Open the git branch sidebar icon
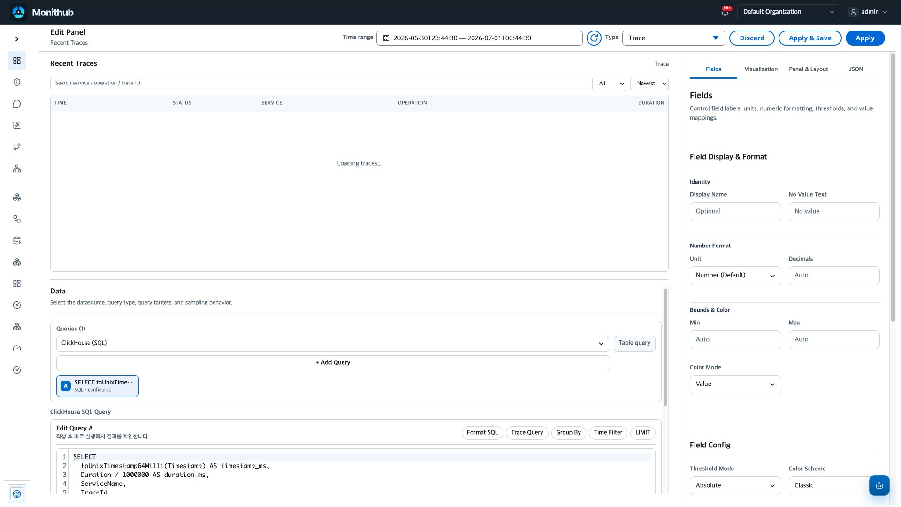The image size is (901, 507). [17, 147]
